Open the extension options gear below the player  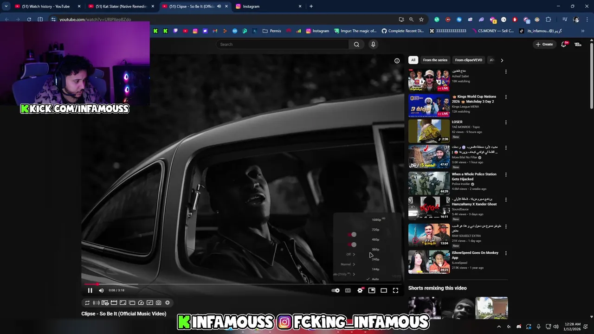pos(168,303)
